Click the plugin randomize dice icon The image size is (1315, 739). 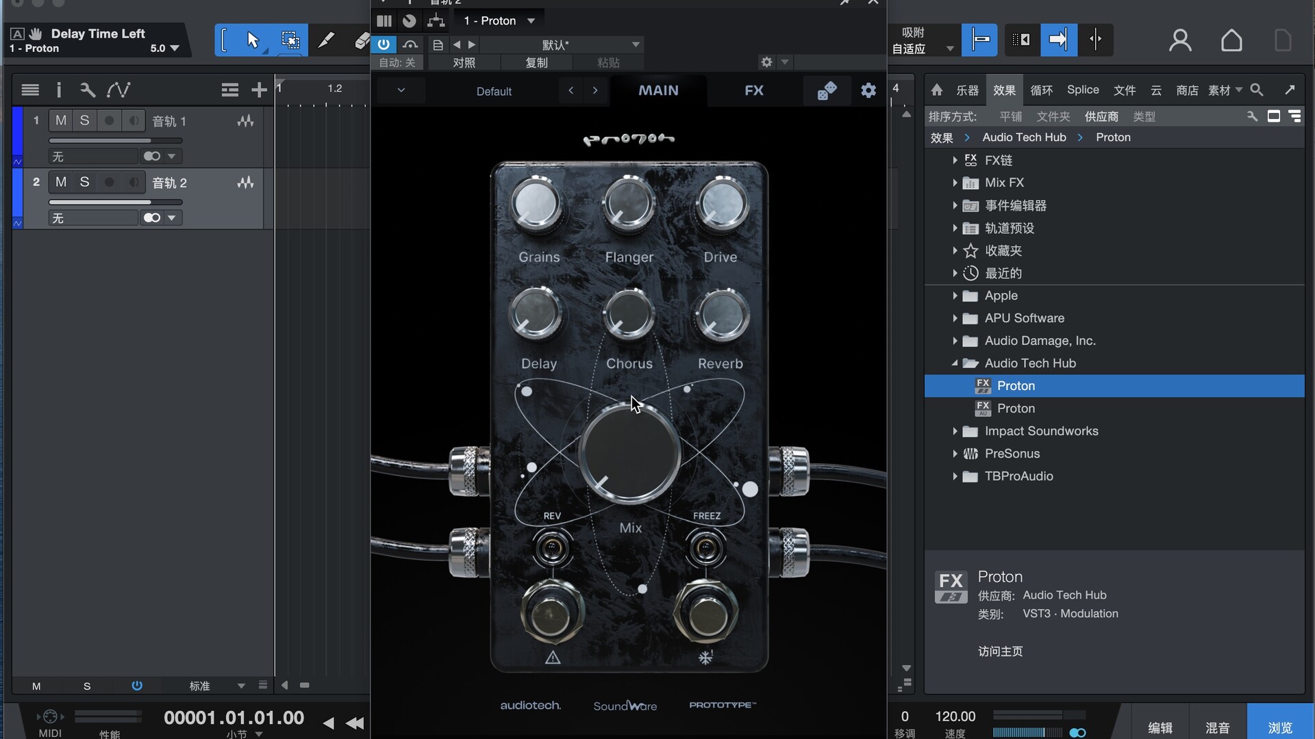pos(827,90)
